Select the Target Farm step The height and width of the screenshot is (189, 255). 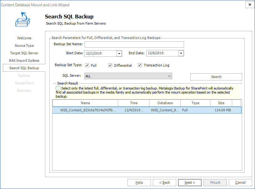pyautogui.click(x=24, y=83)
